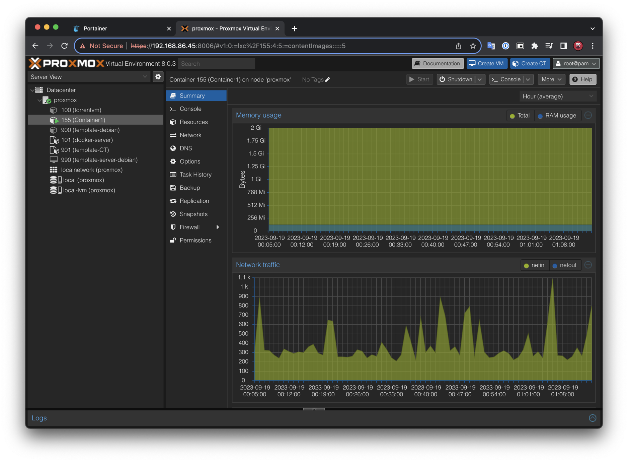Open the Server View dropdown

(89, 77)
